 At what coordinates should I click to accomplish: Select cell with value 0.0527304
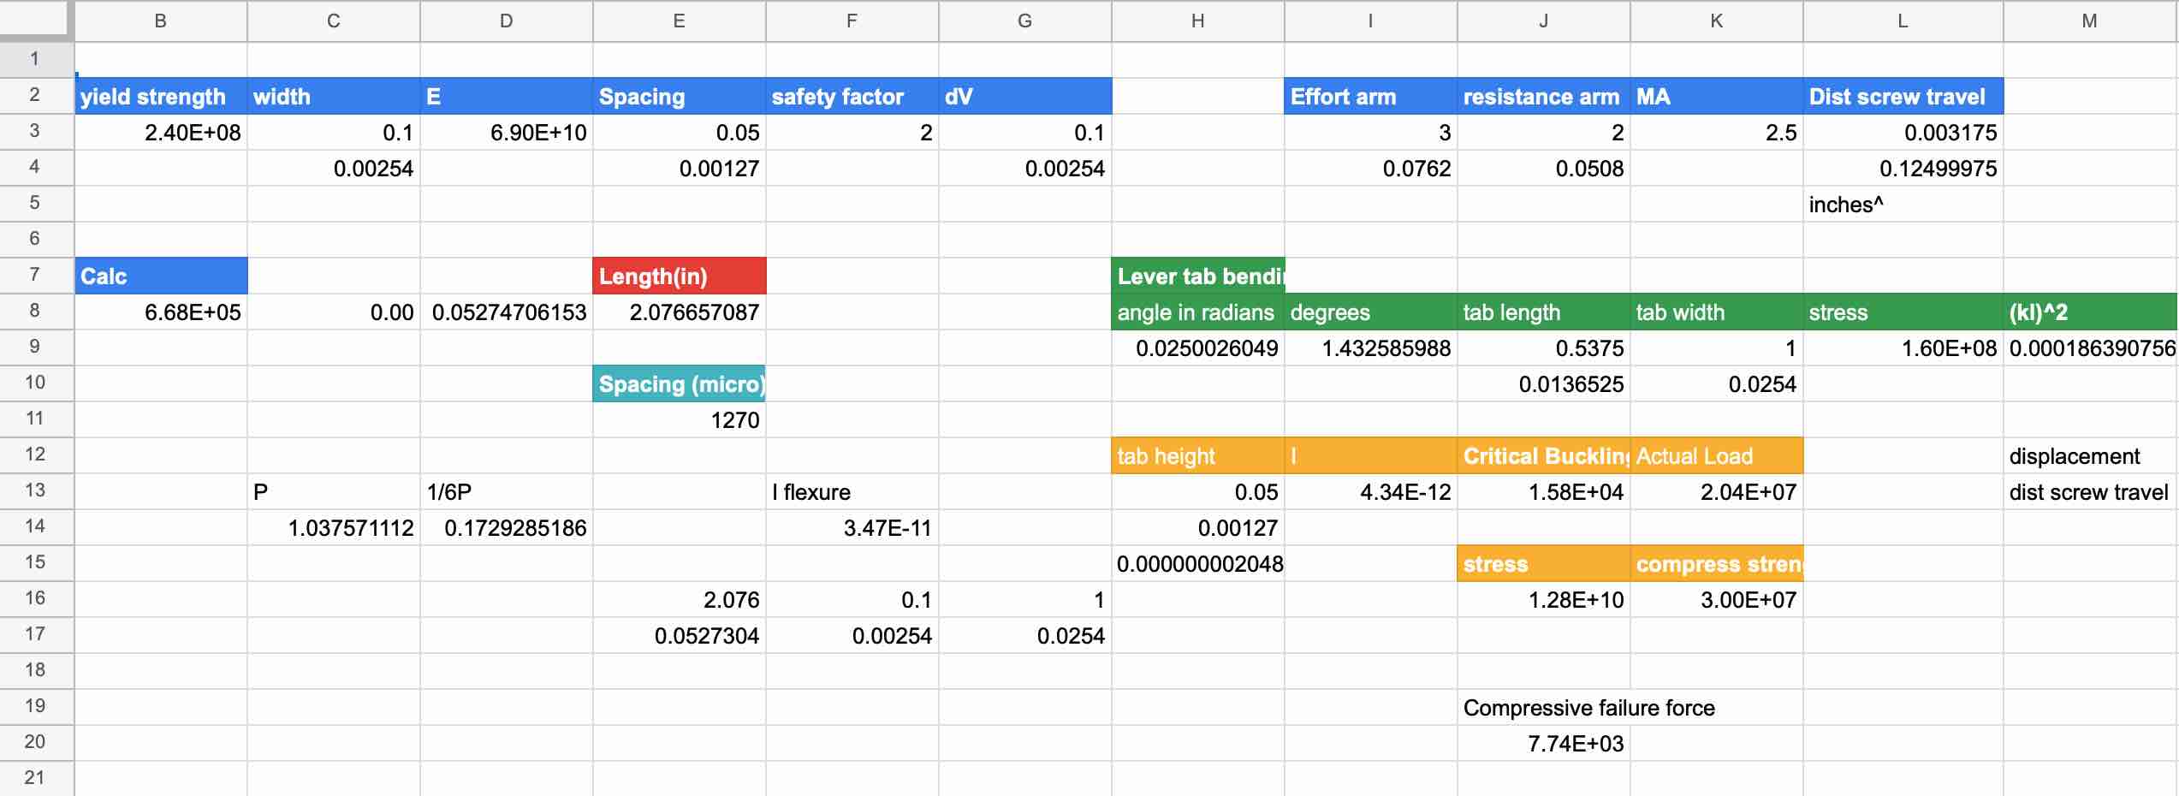pos(680,636)
